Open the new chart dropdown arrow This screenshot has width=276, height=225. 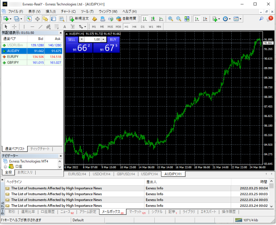10,19
